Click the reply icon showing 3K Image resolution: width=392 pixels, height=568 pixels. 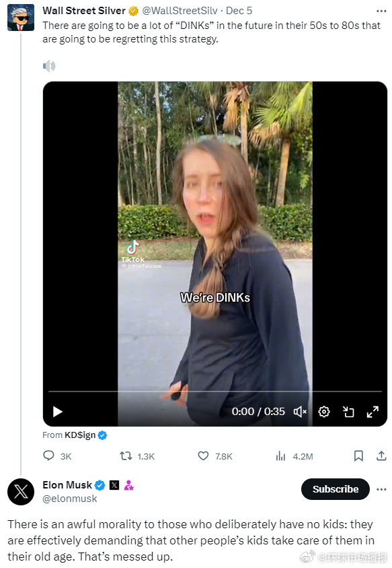tap(48, 455)
